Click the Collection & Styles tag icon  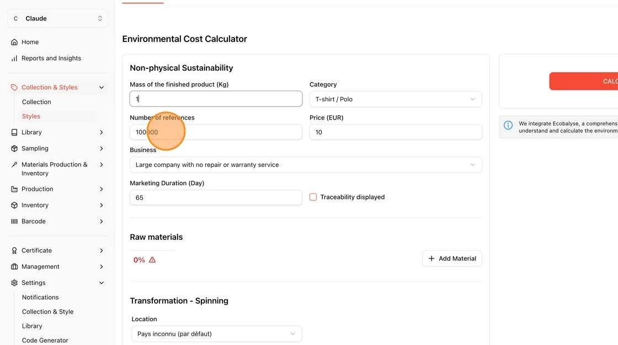(x=14, y=88)
